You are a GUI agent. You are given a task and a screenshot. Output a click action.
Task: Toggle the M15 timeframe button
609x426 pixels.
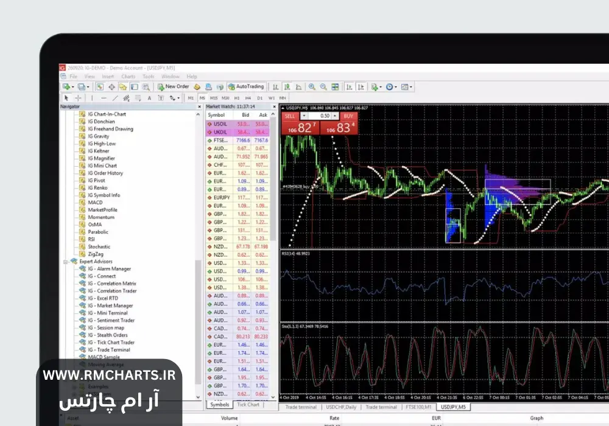(x=214, y=98)
